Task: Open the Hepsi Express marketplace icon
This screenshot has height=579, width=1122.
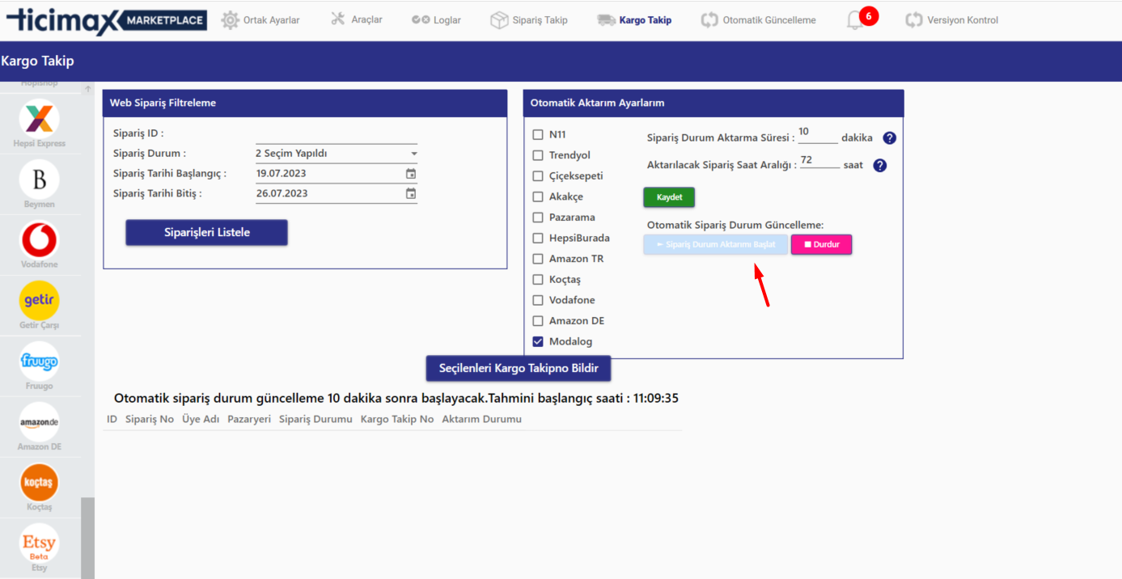Action: click(x=39, y=119)
